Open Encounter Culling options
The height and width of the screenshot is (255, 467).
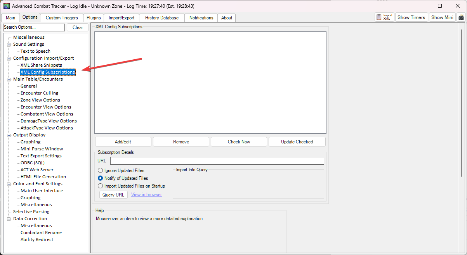pos(39,93)
